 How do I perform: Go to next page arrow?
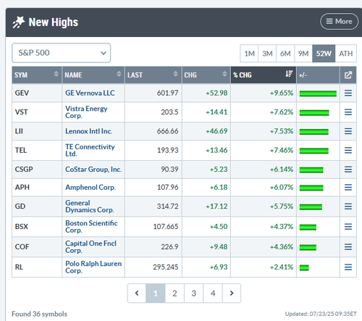[x=232, y=293]
